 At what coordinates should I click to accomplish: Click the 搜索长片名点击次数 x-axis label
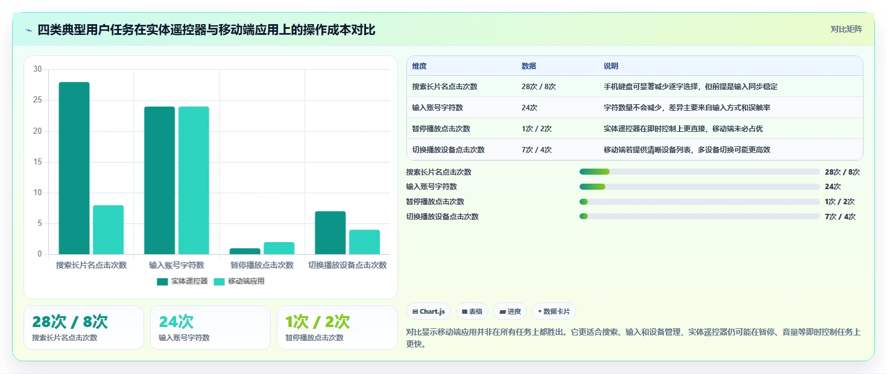coord(92,265)
